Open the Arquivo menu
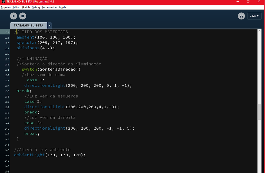Image resolution: width=265 pixels, height=173 pixels. click(6, 8)
